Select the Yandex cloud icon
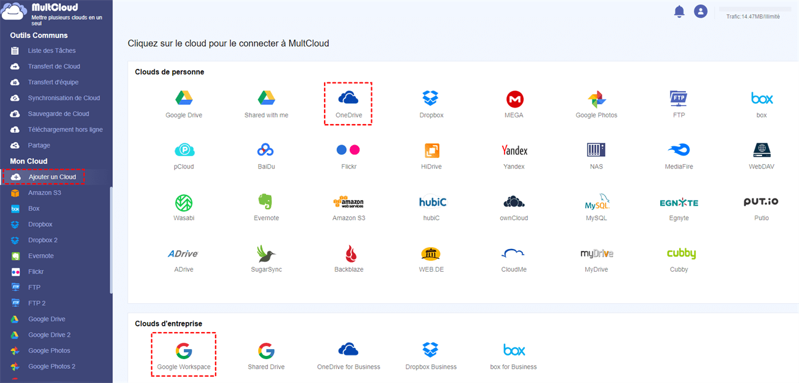Viewport: 799px width, 383px height. click(x=514, y=150)
